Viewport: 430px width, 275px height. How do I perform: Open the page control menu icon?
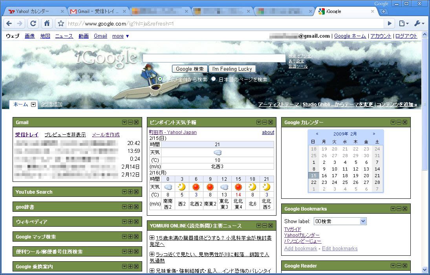tap(404, 24)
